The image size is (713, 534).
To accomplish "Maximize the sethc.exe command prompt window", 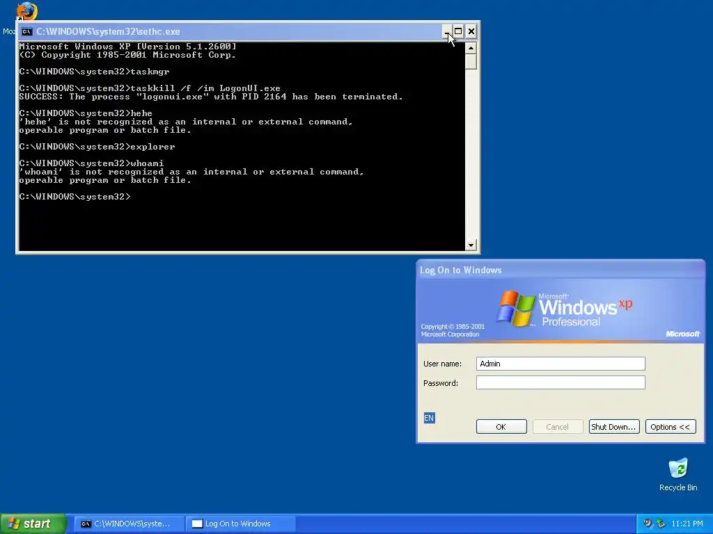I will tap(458, 31).
